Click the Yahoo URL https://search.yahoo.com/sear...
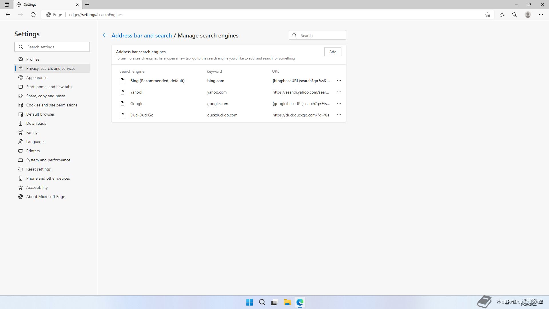 pos(301,92)
